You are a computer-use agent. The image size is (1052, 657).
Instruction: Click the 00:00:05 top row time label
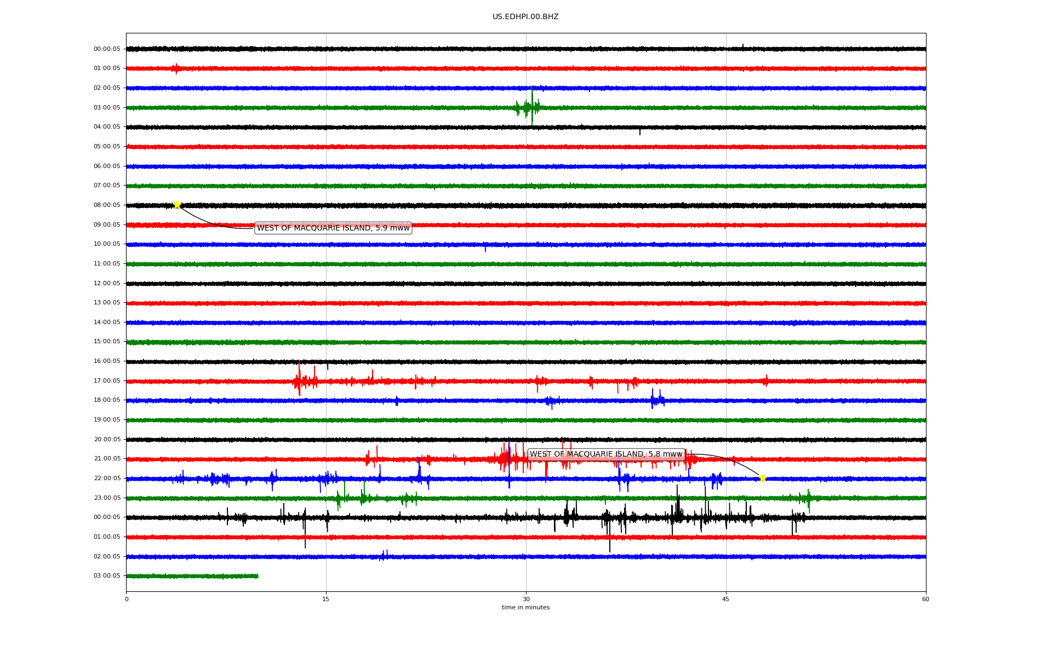coord(107,49)
